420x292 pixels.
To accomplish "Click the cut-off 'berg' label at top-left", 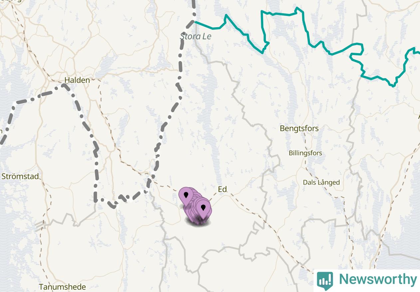I will [11, 1].
